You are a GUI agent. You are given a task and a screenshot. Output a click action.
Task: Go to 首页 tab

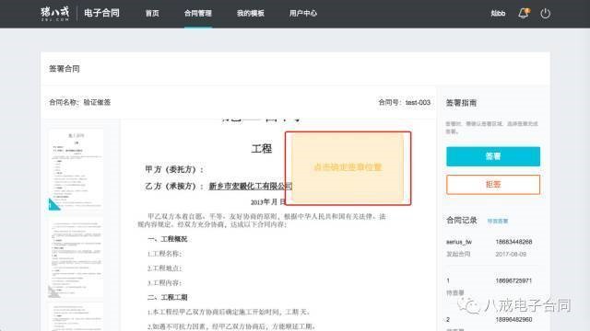point(152,14)
